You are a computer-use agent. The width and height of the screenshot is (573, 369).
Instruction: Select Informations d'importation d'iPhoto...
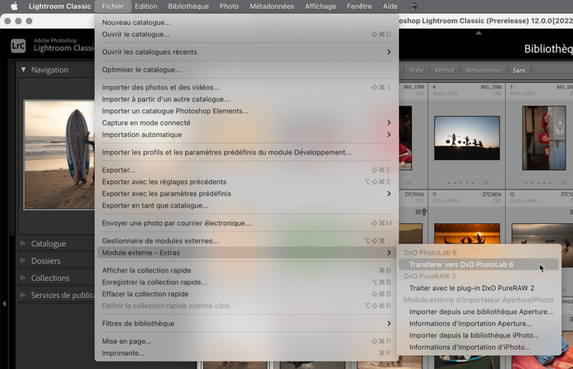[x=479, y=347]
